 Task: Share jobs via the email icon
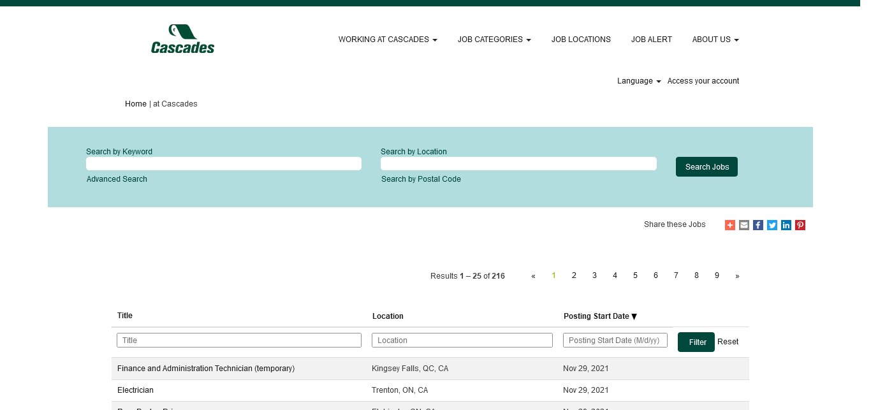[744, 225]
